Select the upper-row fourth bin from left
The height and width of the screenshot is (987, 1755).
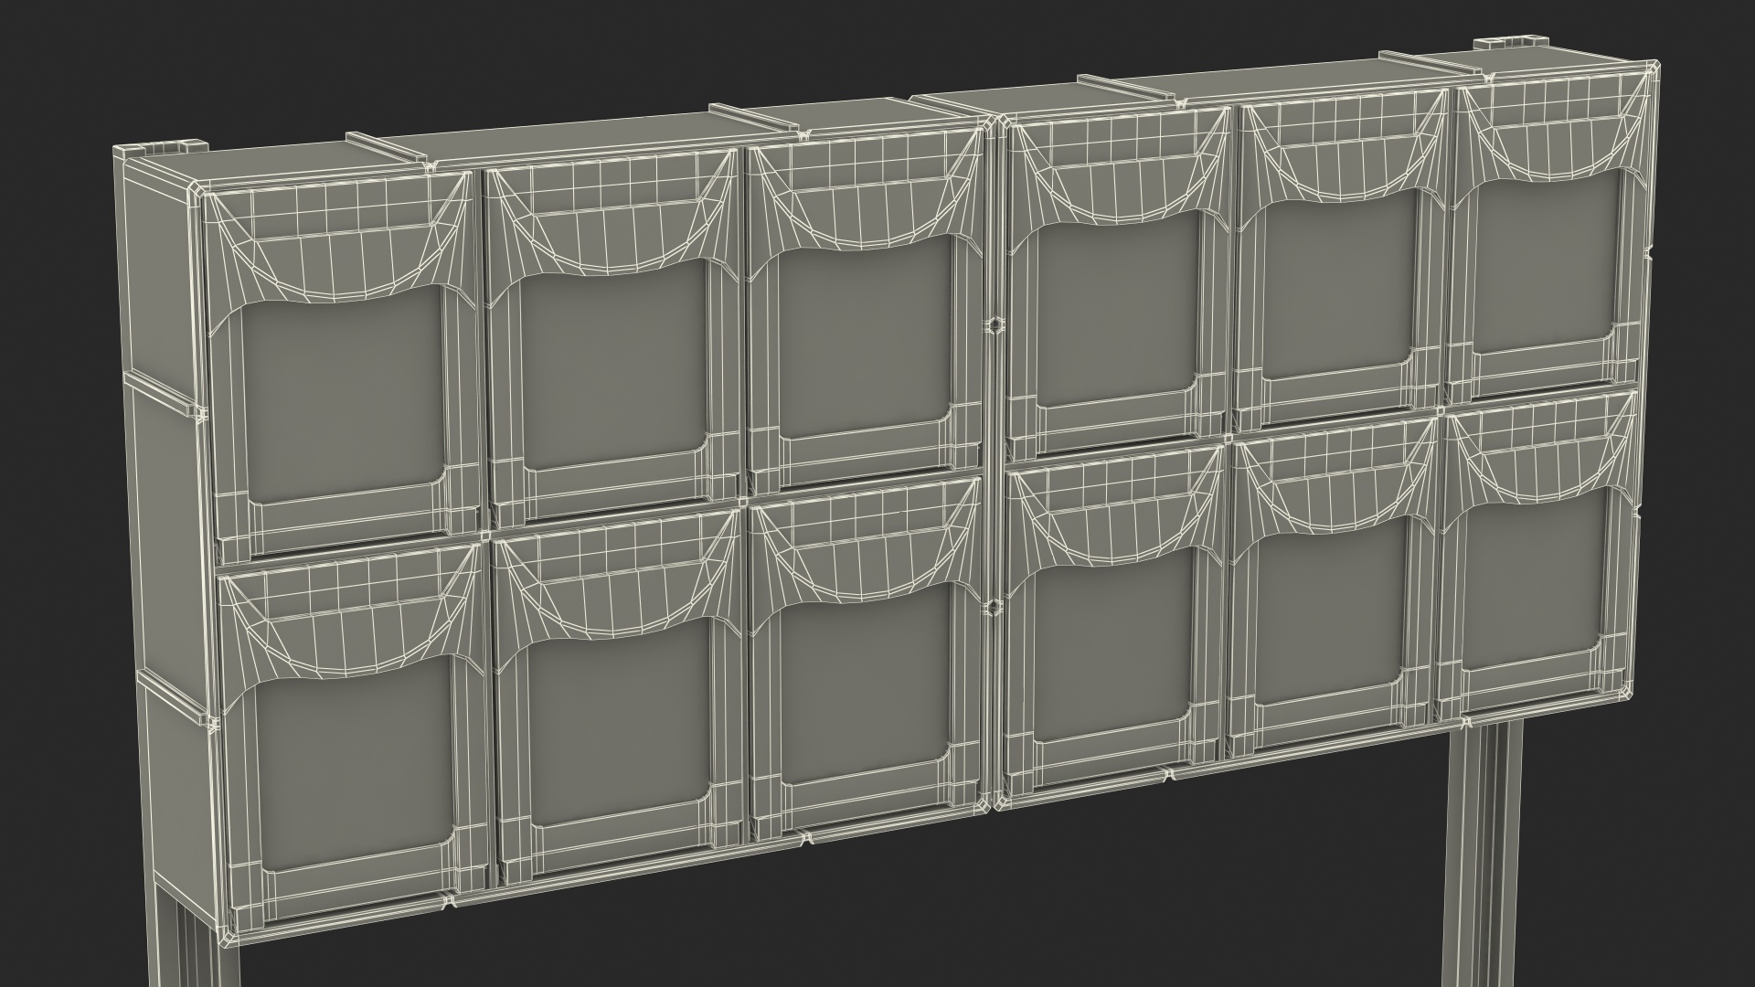click(1117, 283)
